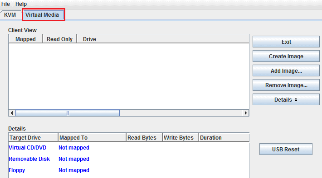Image resolution: width=322 pixels, height=178 pixels.
Task: Click the Mapped To column header
Action: 92,137
